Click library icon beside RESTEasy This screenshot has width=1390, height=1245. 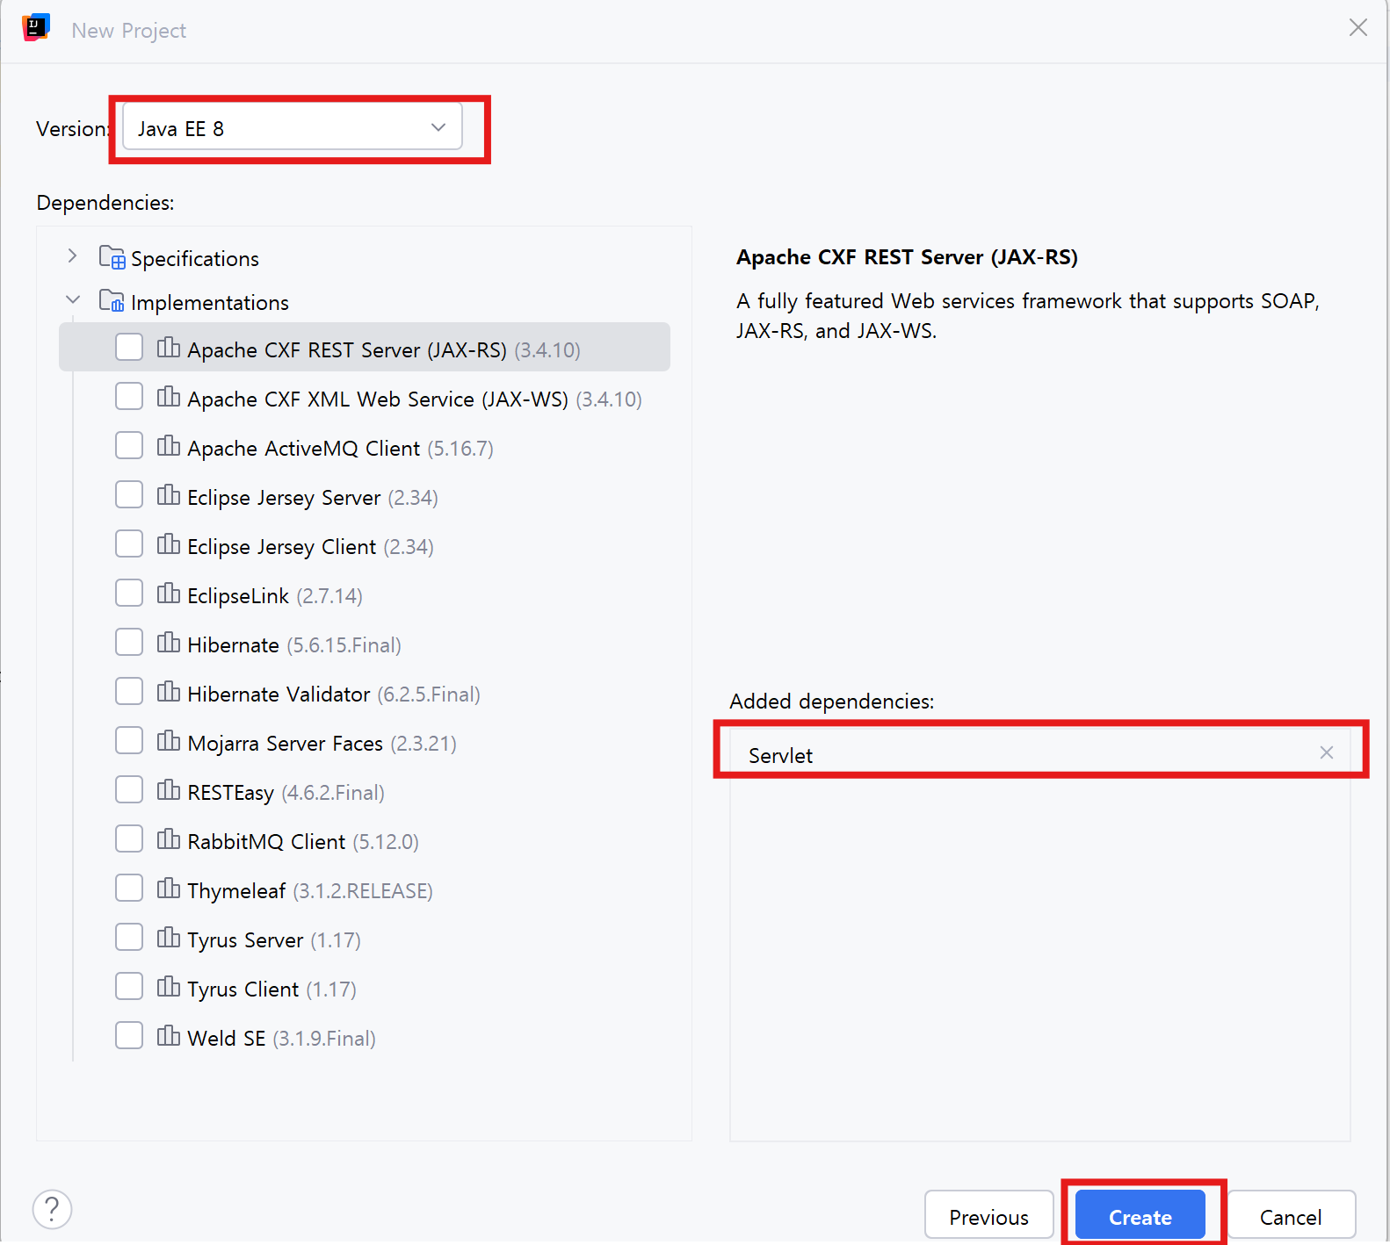(169, 790)
